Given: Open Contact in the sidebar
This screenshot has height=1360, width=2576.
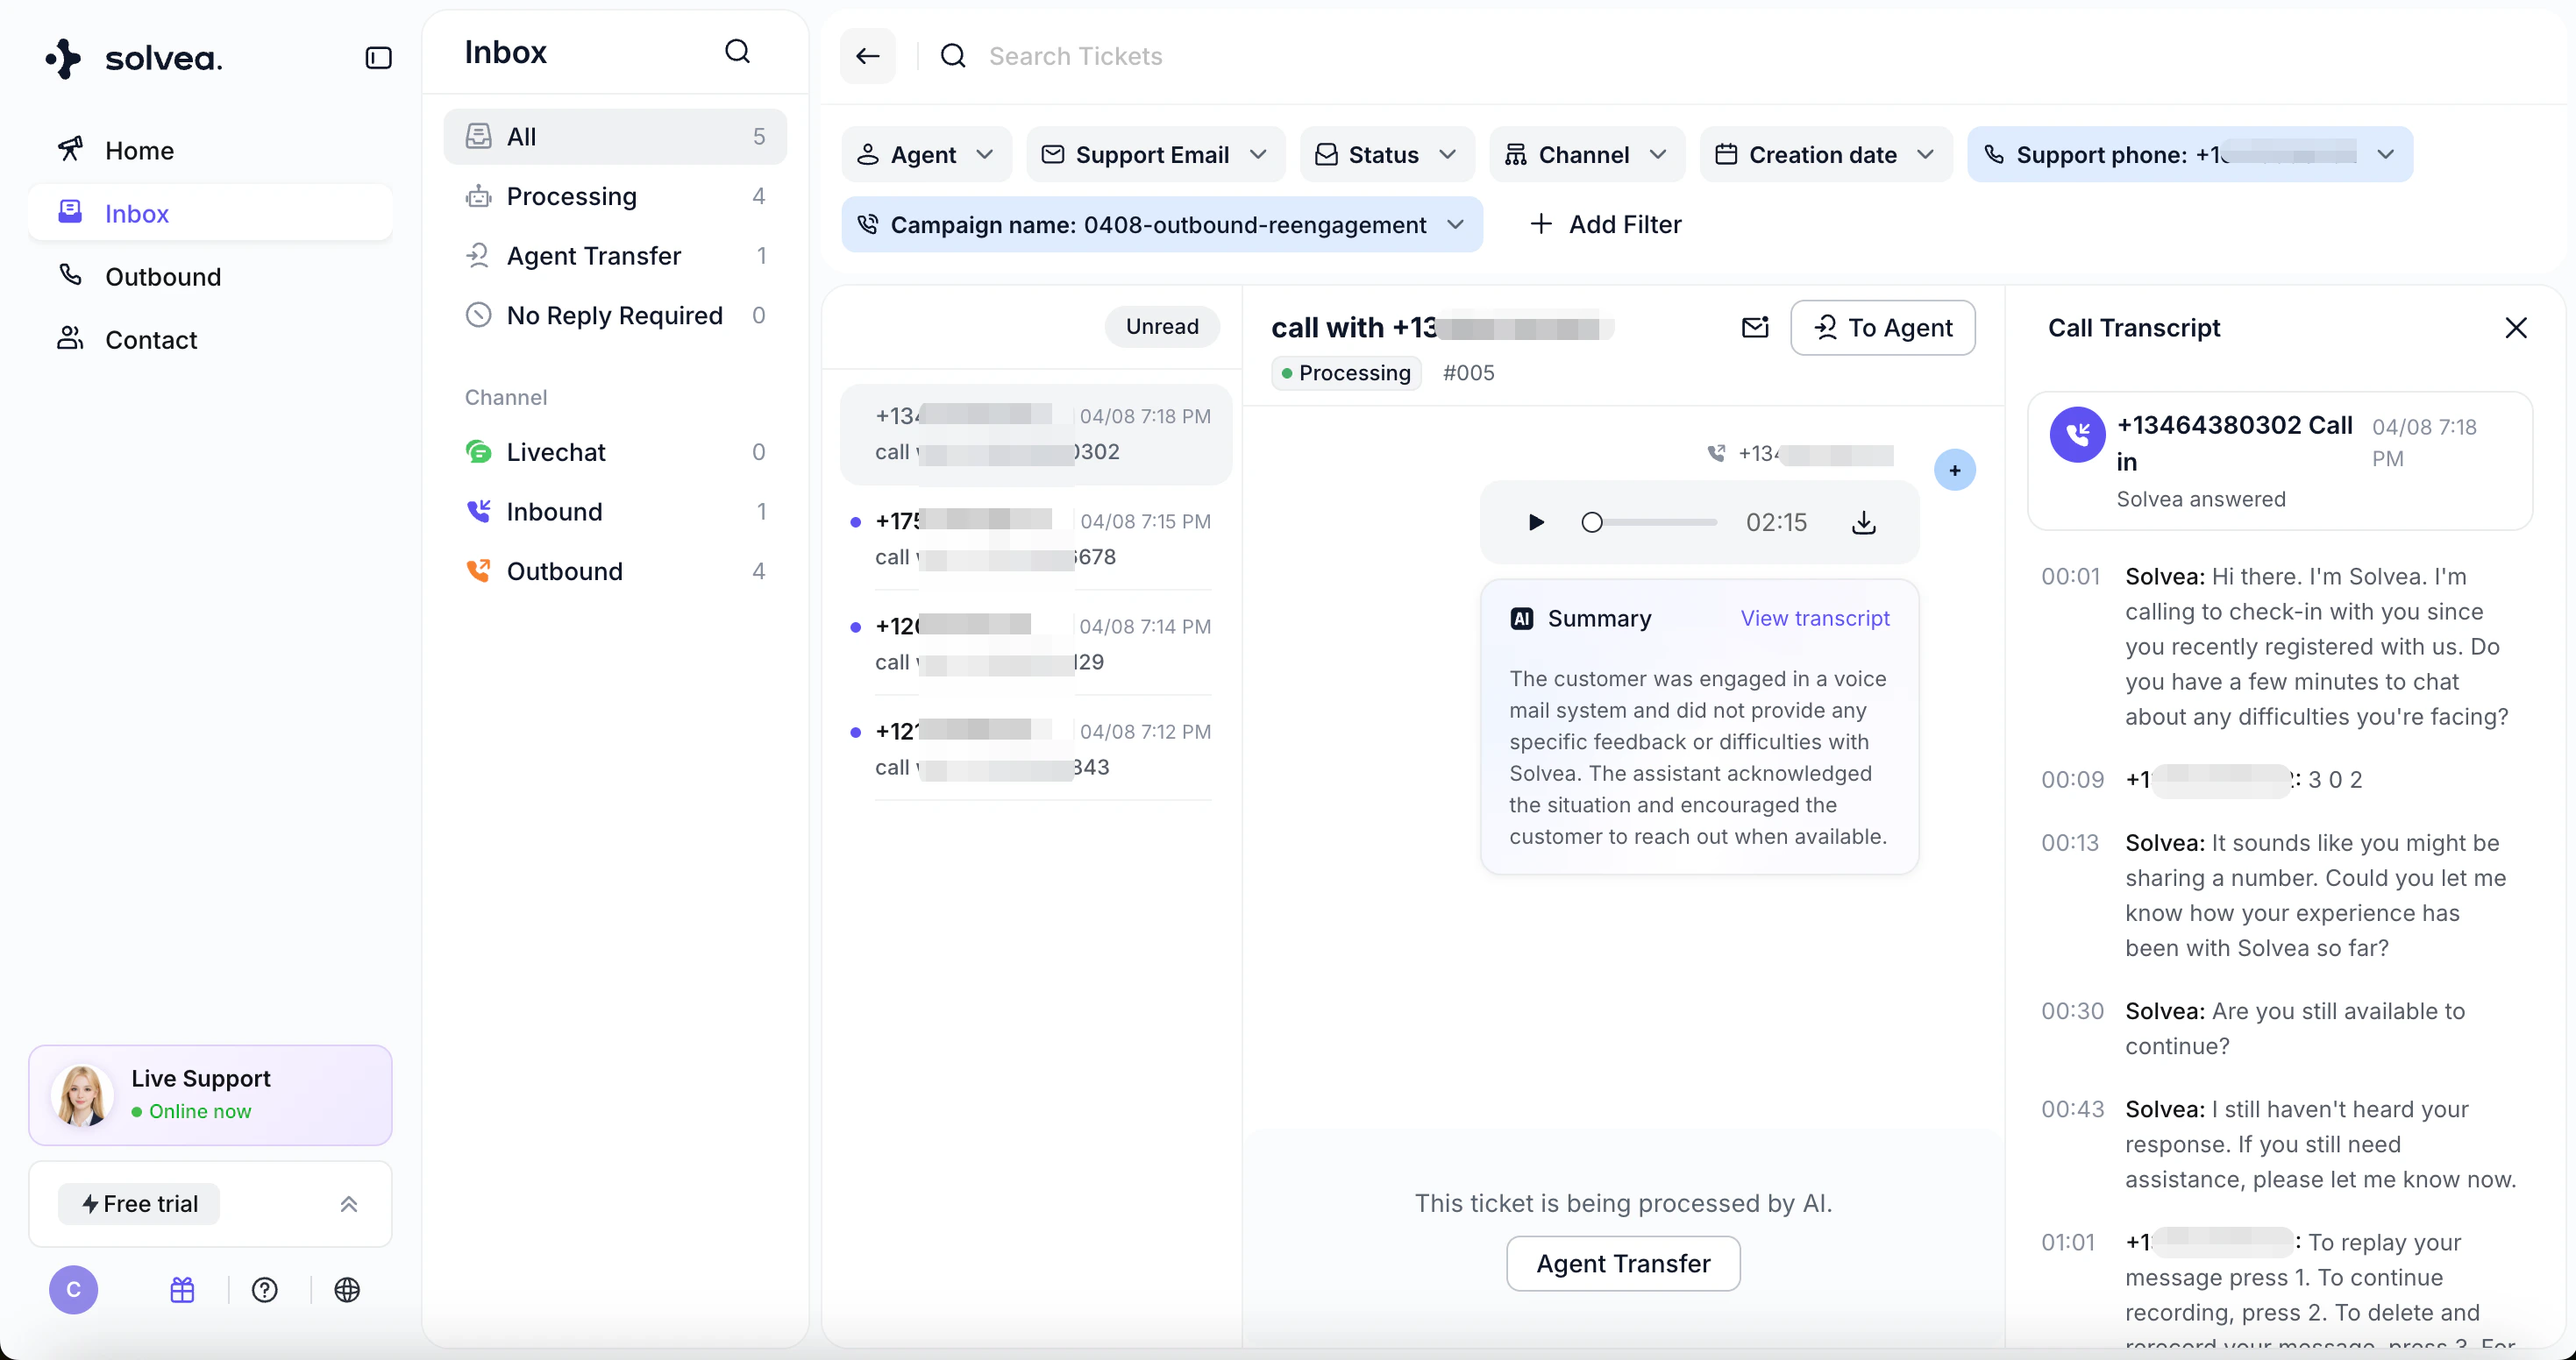Looking at the screenshot, I should 210,340.
